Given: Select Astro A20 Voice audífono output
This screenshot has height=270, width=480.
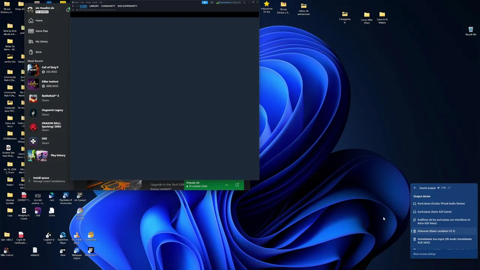Looking at the screenshot, I should [444, 222].
